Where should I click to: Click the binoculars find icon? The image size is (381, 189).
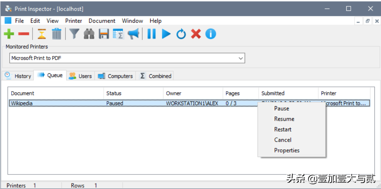(89, 34)
